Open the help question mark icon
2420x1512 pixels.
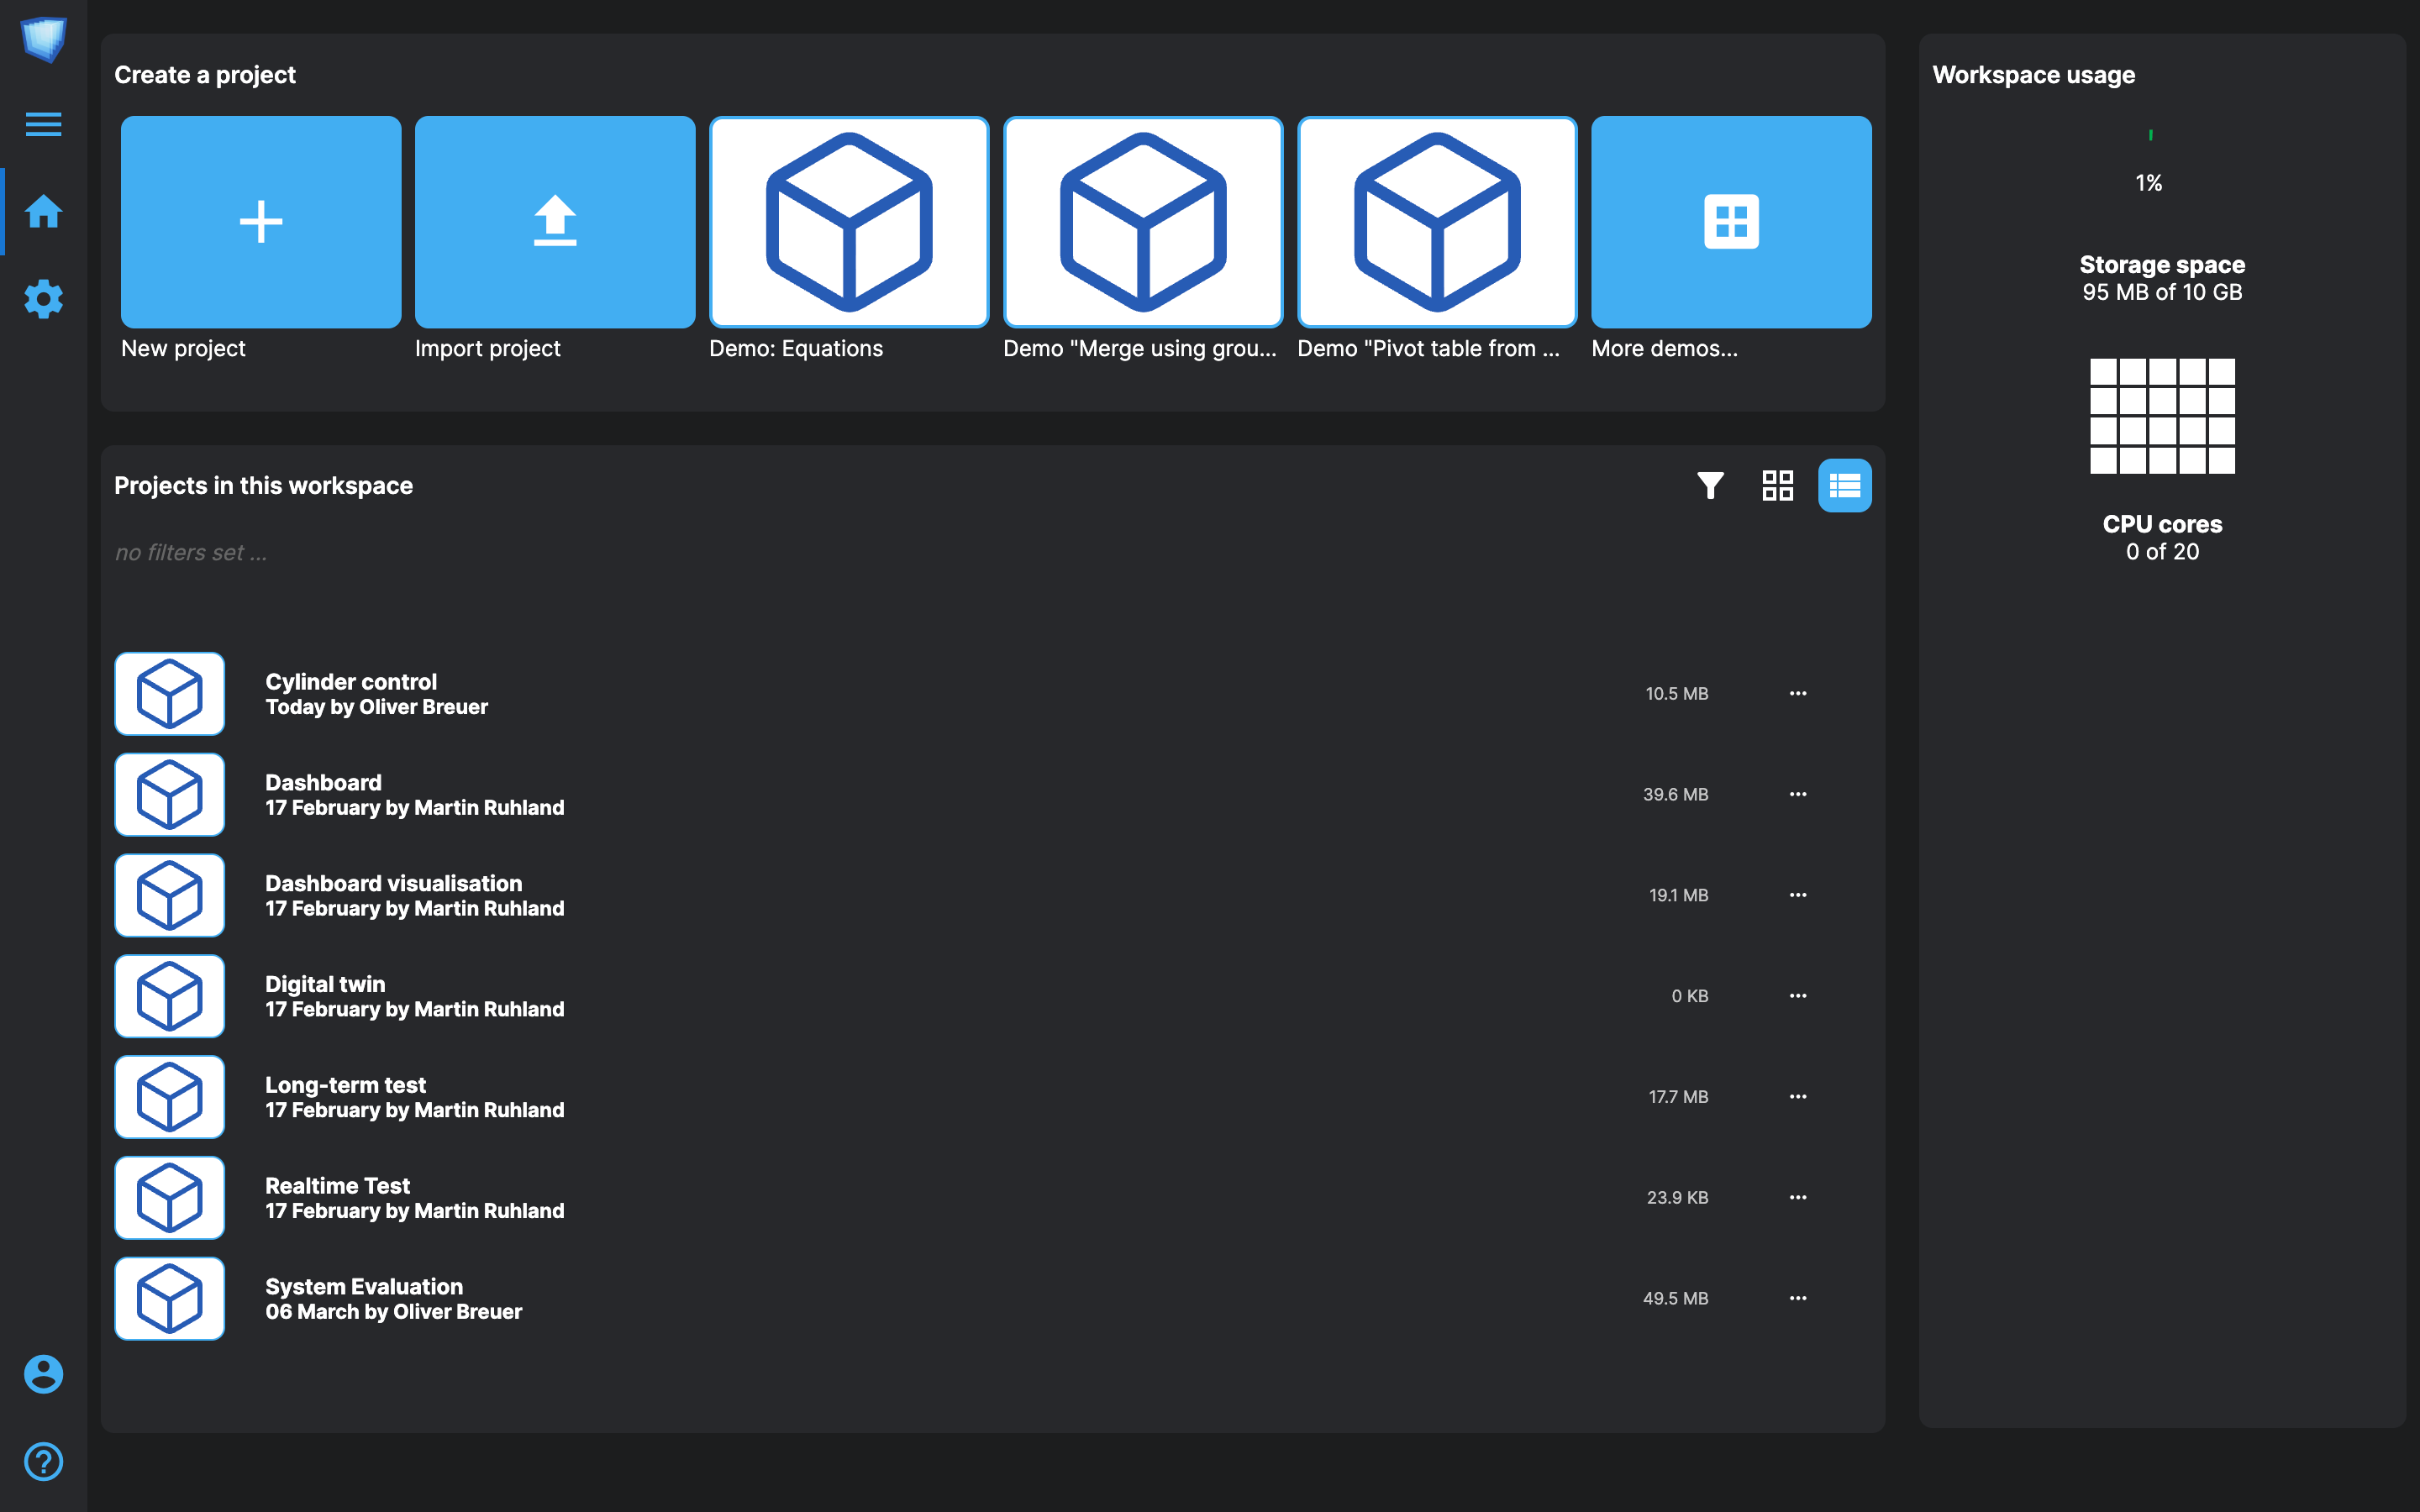tap(43, 1462)
